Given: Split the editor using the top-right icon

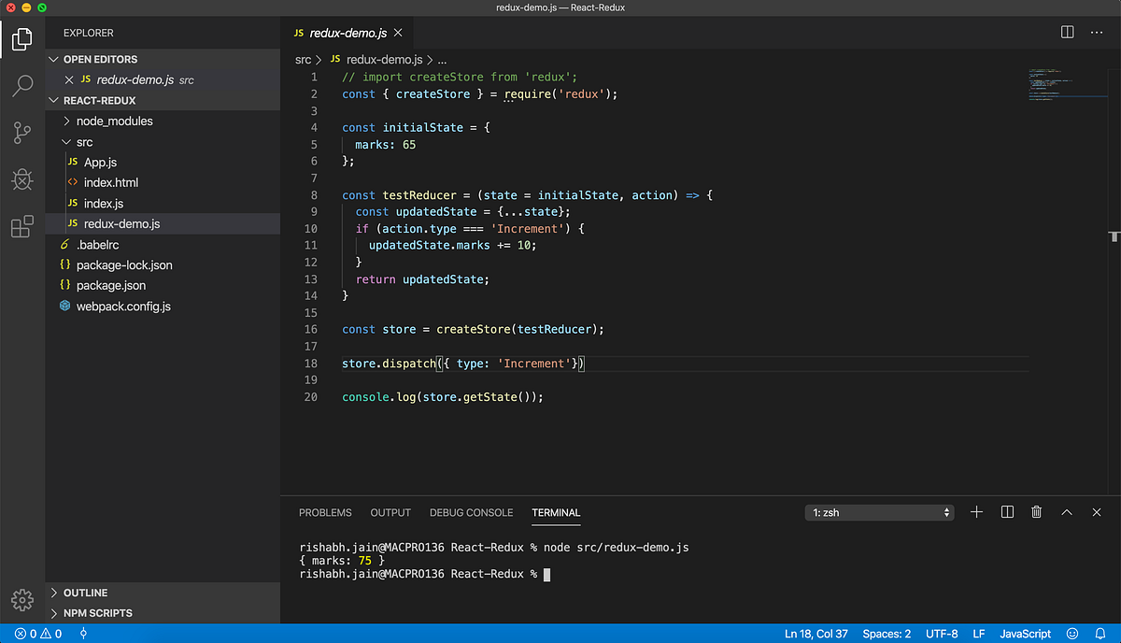Looking at the screenshot, I should coord(1067,32).
